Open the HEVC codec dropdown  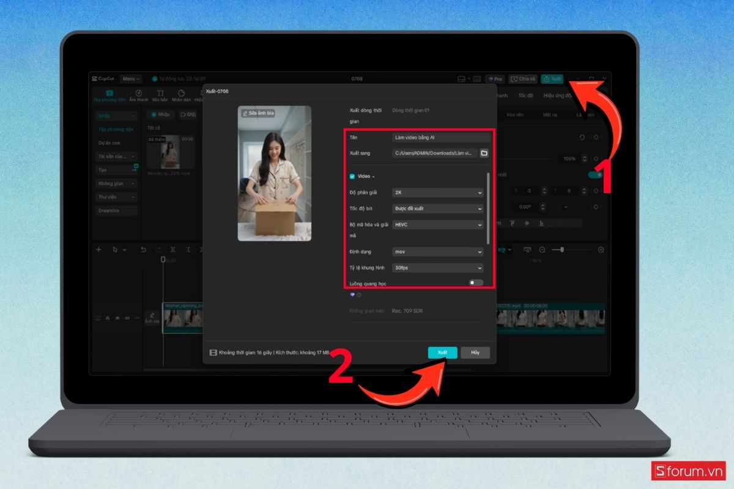[x=438, y=224]
